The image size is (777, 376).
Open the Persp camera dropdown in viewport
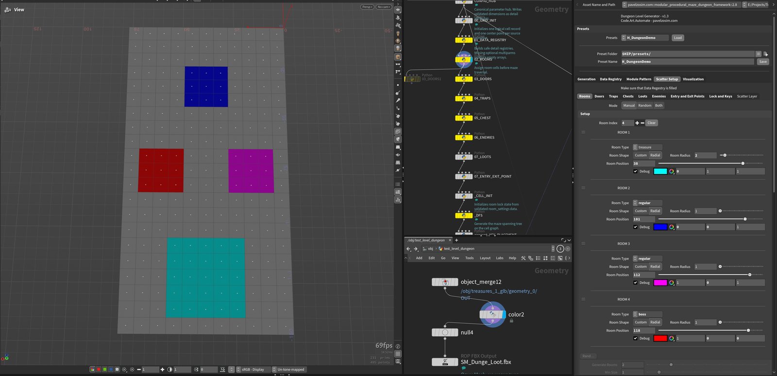[x=367, y=7]
